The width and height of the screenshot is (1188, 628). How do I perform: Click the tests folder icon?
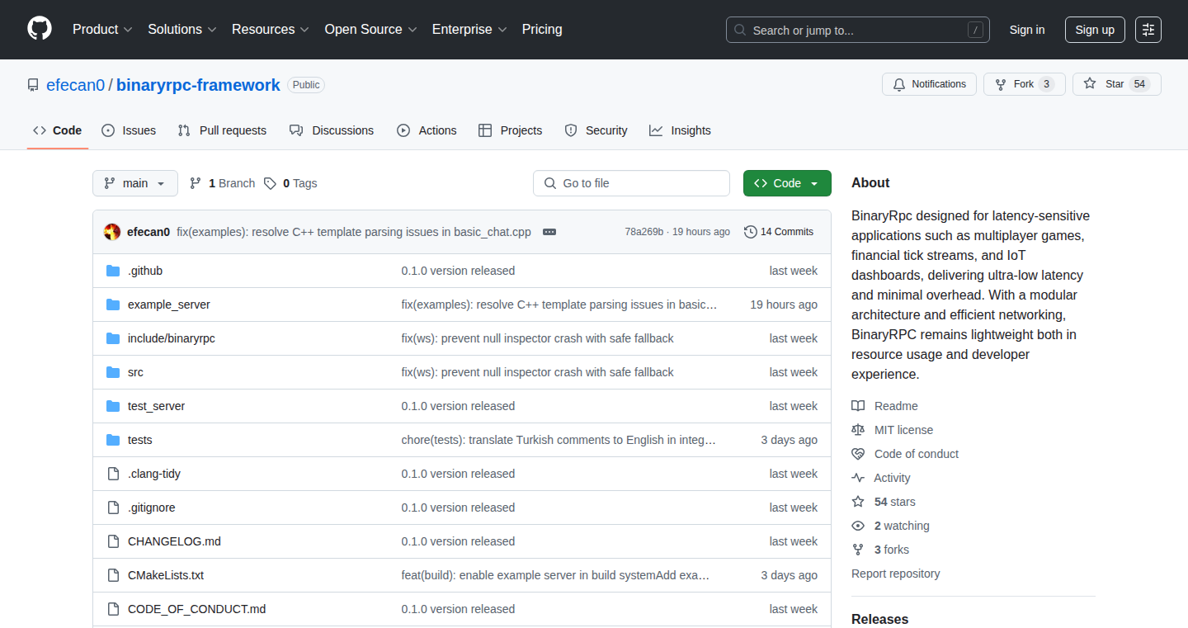(113, 440)
